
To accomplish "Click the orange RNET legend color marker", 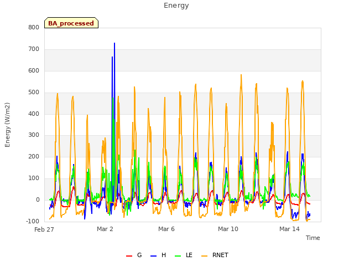I will point(204,256).
